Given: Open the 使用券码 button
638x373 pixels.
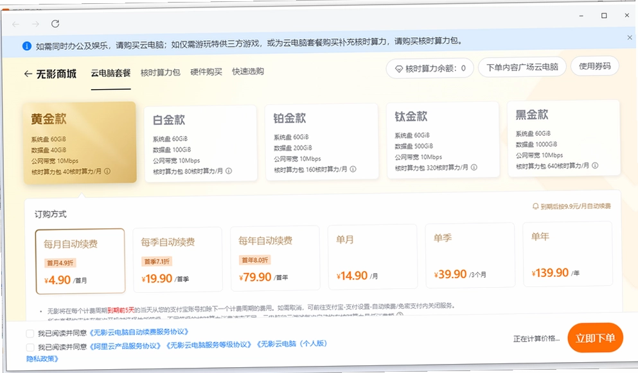Looking at the screenshot, I should coord(595,66).
